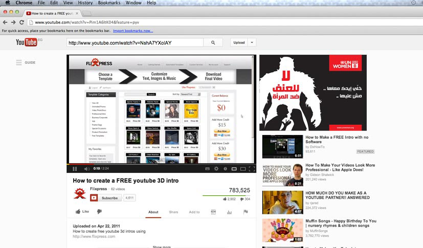Open the video statistics chart icon
The width and height of the screenshot is (423, 248).
click(x=229, y=212)
